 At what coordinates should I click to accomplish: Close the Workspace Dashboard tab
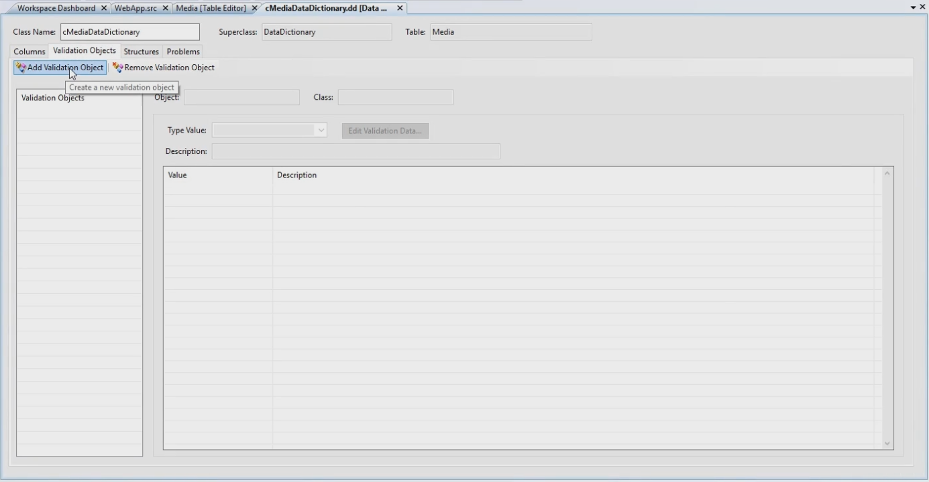(104, 8)
